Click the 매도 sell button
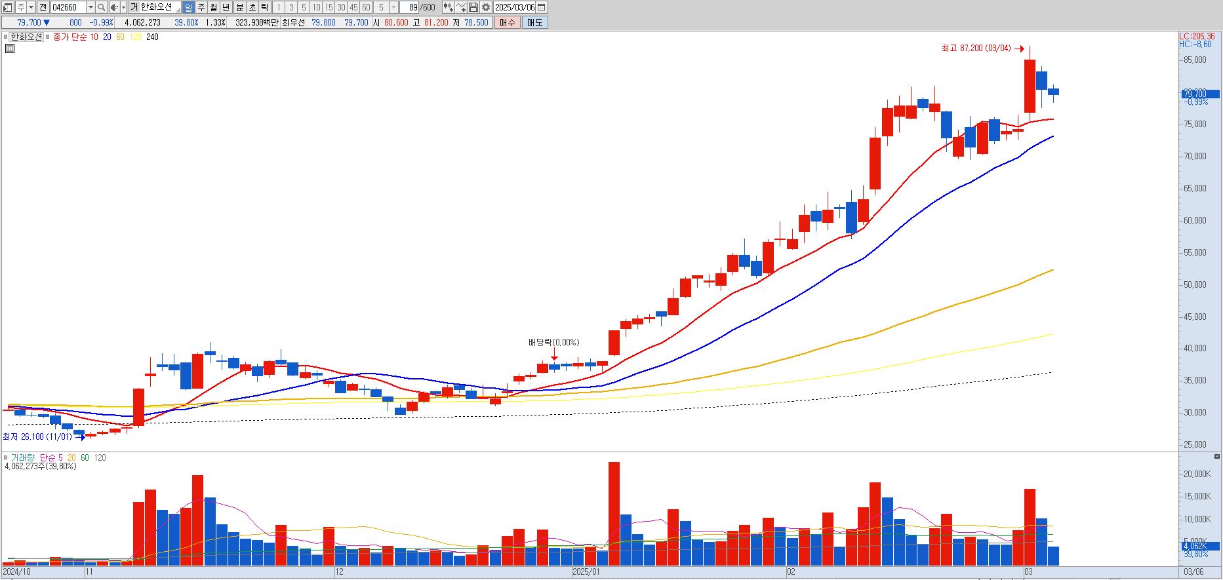The image size is (1223, 580). click(534, 22)
